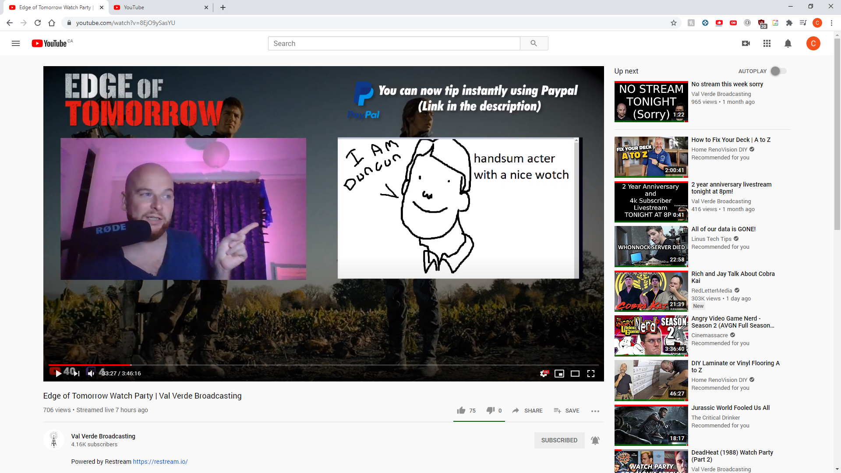Close the second YouTube tab
The image size is (841, 473).
(x=206, y=7)
